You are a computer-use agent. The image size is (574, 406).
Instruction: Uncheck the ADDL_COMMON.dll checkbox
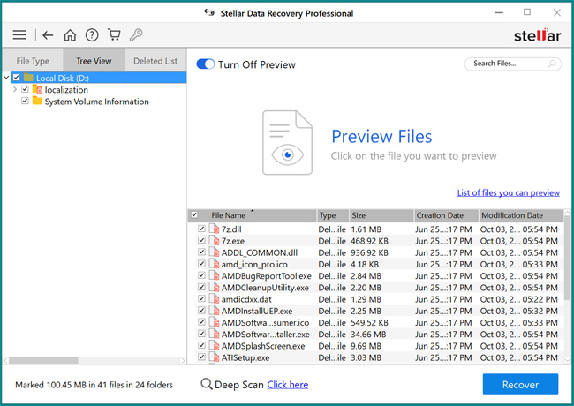pyautogui.click(x=202, y=252)
